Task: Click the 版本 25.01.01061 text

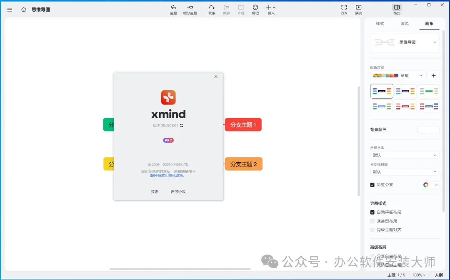Action: (165, 126)
